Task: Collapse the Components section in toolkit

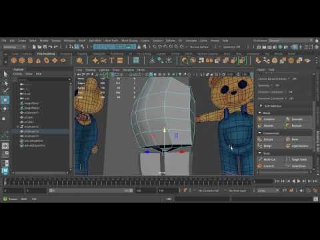Action: point(259,133)
